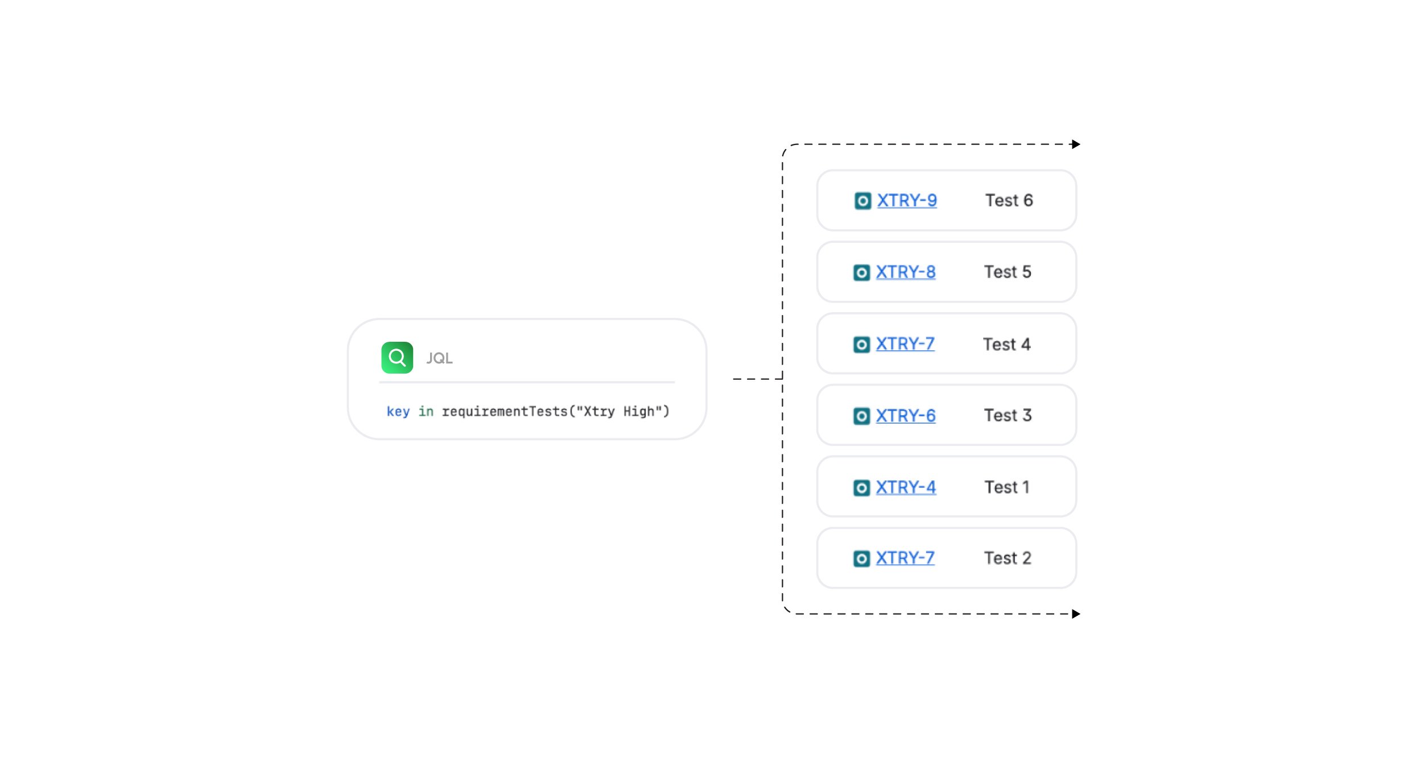The width and height of the screenshot is (1428, 758).
Task: Click the test icon beside XTRY-9
Action: point(862,201)
